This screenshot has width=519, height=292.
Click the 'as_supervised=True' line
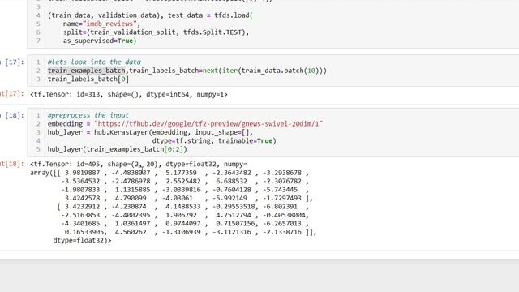point(100,41)
